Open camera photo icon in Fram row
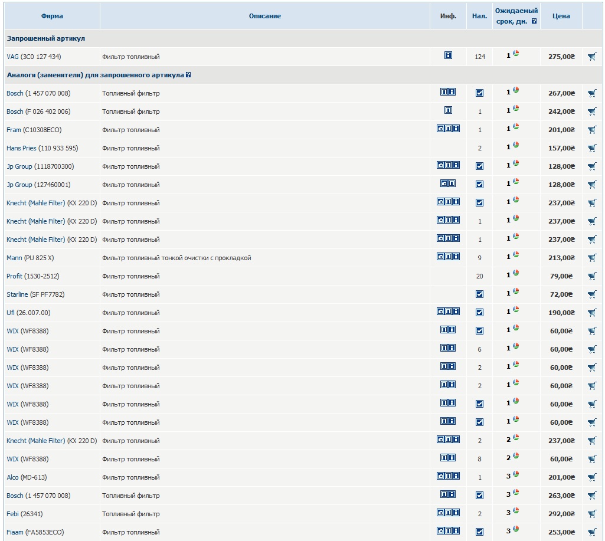Screen dimensions: 605x541 (440, 129)
